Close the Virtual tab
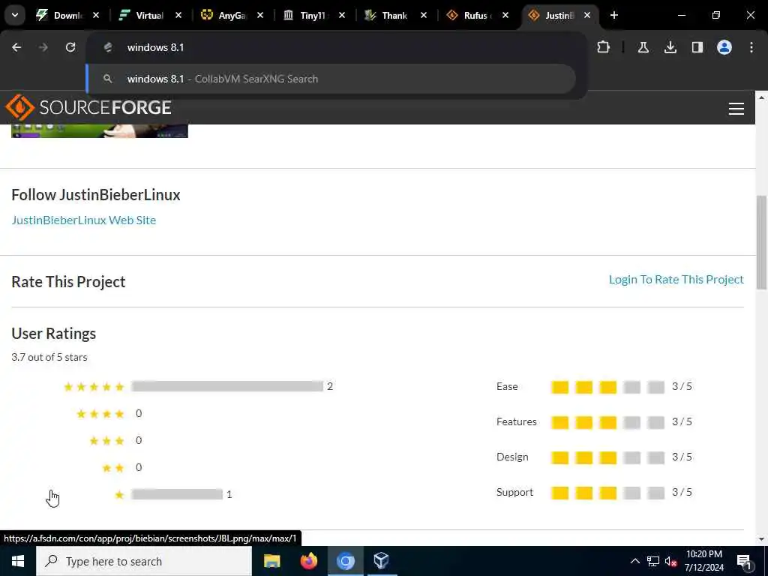 coord(178,15)
